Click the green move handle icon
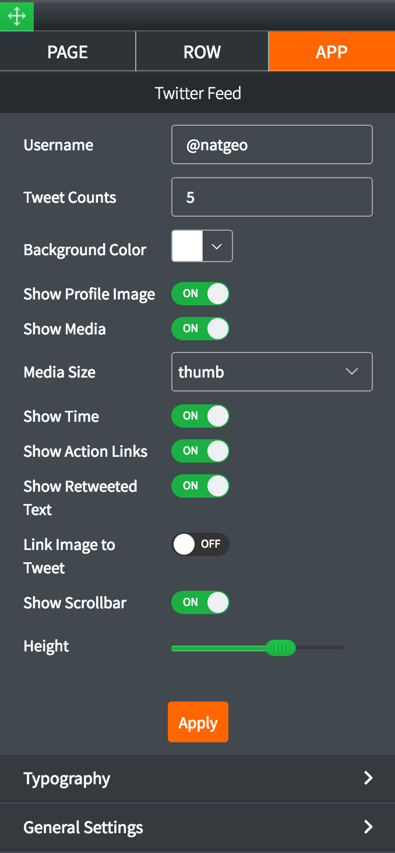The image size is (395, 853). tap(17, 16)
